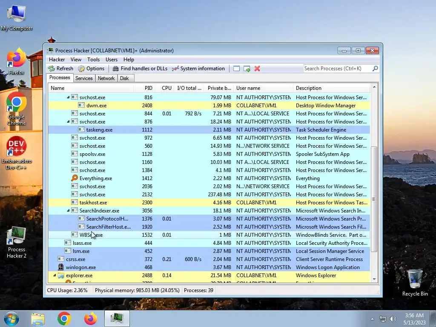Sort by the I/O total column header

click(x=189, y=88)
